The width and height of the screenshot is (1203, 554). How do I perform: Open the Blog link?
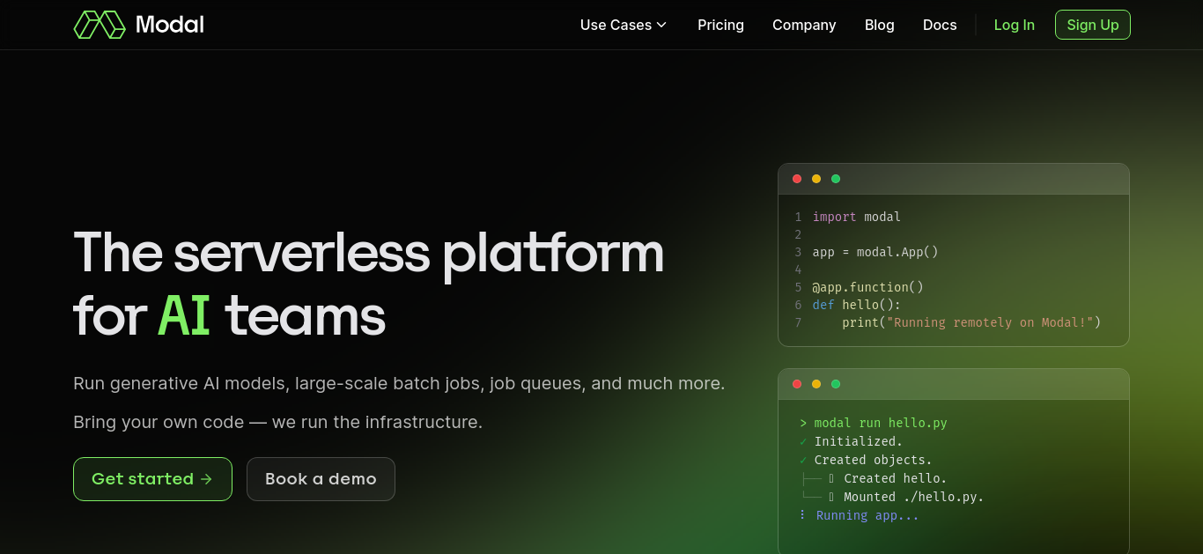coord(880,25)
